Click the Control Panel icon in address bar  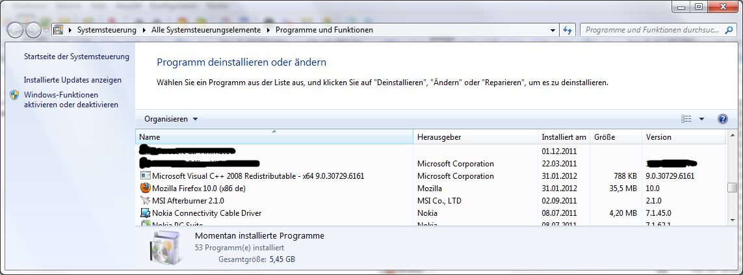coord(59,30)
